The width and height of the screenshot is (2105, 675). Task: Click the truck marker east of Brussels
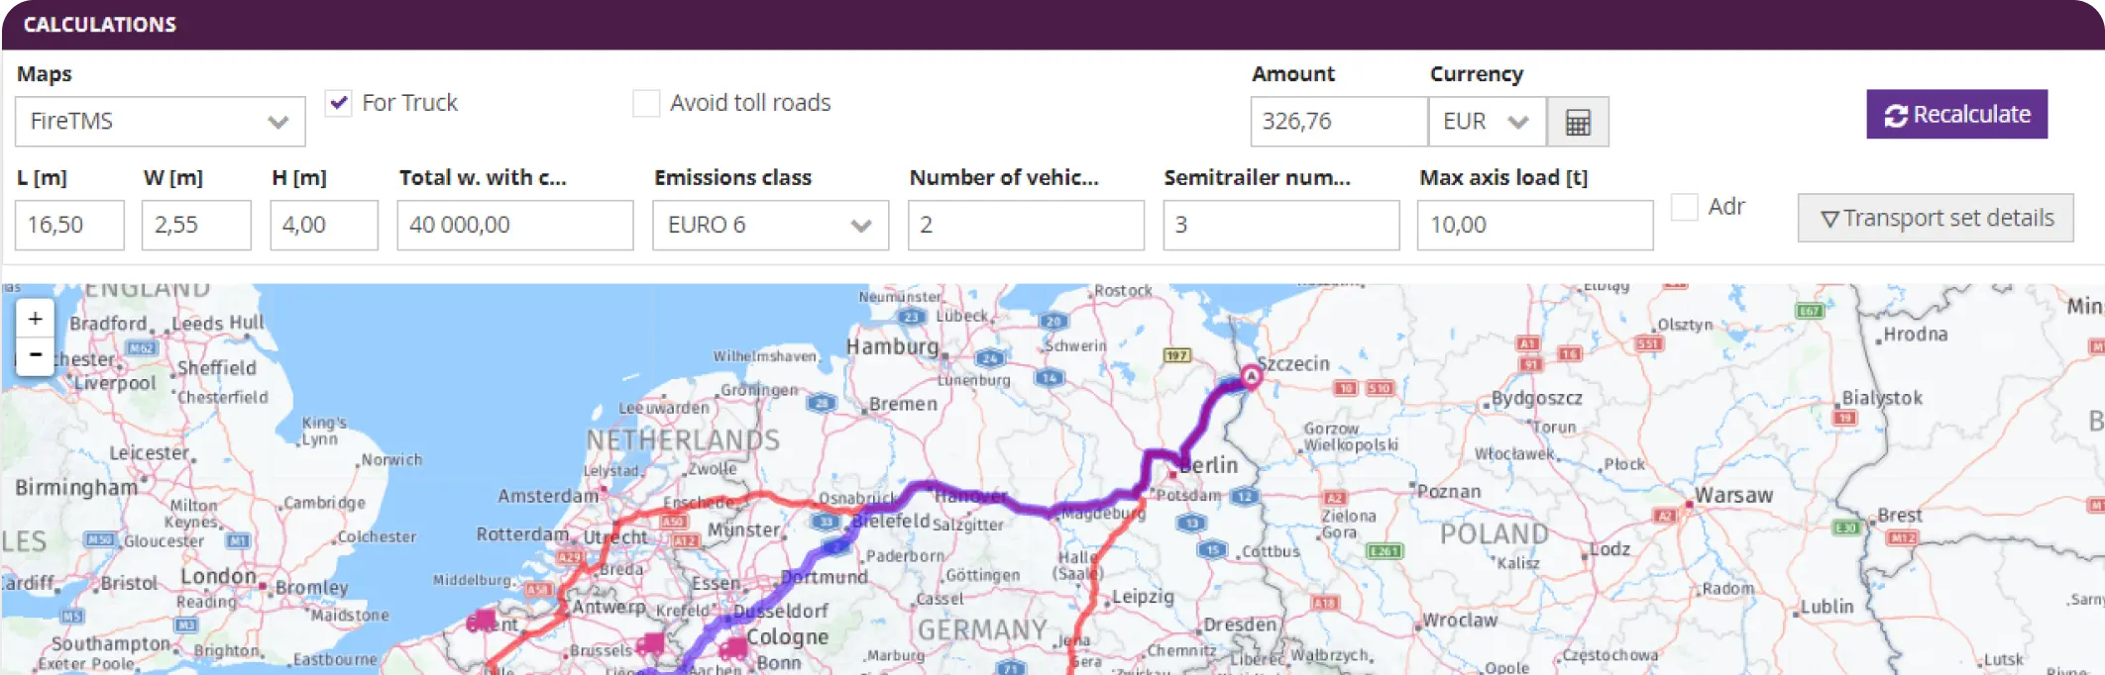649,646
